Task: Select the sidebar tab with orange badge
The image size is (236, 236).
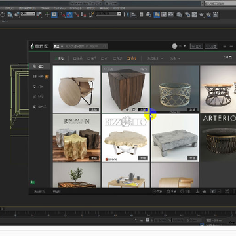Action: (x=39, y=77)
